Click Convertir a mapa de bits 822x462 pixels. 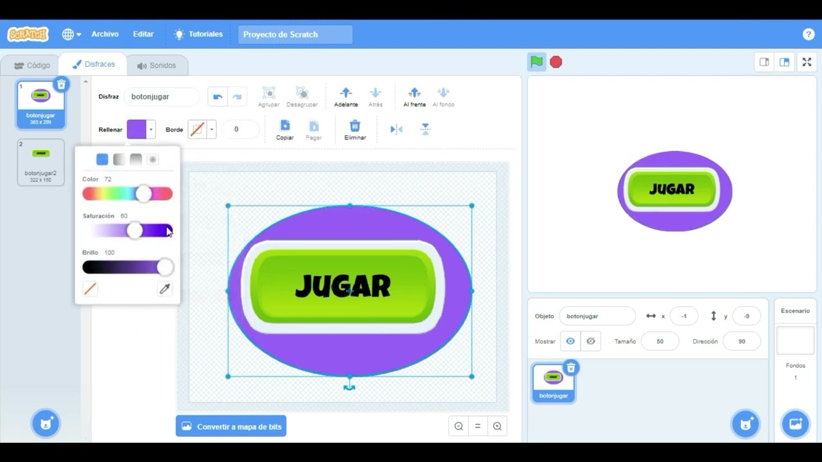pyautogui.click(x=231, y=426)
